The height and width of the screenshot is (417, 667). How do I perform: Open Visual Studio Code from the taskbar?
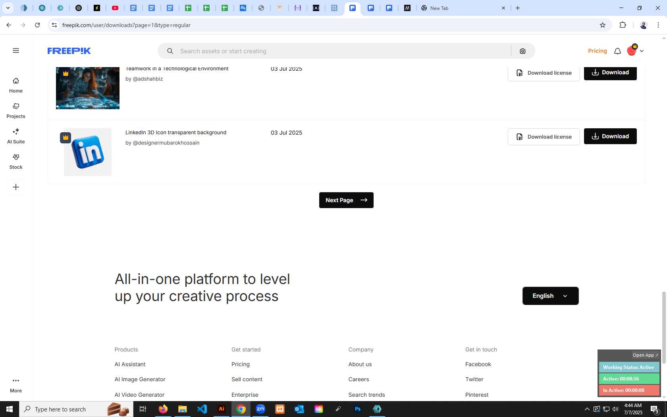(x=202, y=409)
